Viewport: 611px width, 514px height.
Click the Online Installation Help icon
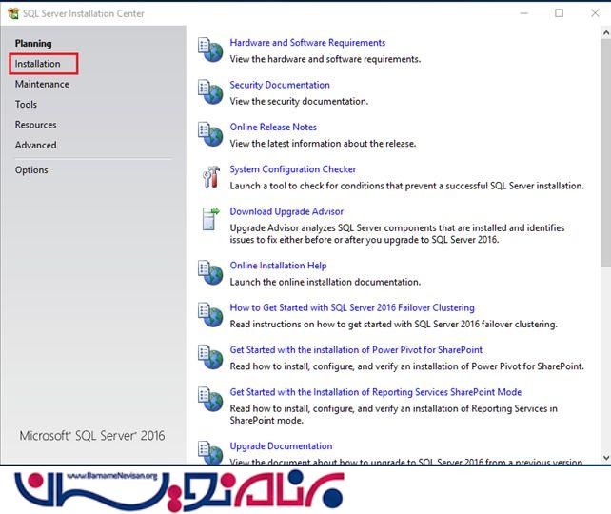tap(209, 272)
